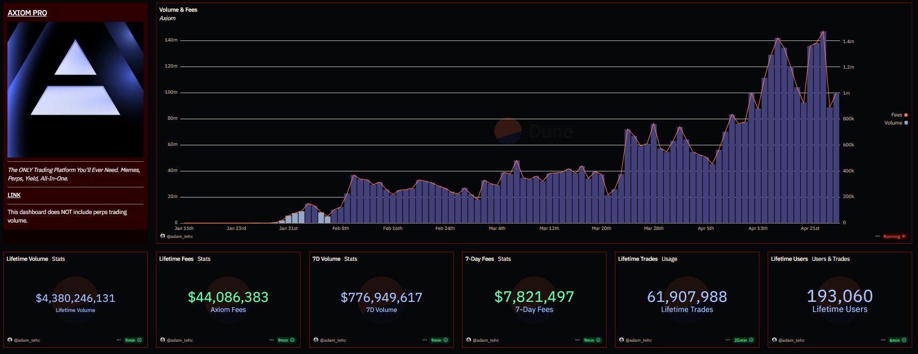Click the 9min refresh badge on 7D Volume card
Viewport: 918px width, 354px height.
[x=440, y=340]
